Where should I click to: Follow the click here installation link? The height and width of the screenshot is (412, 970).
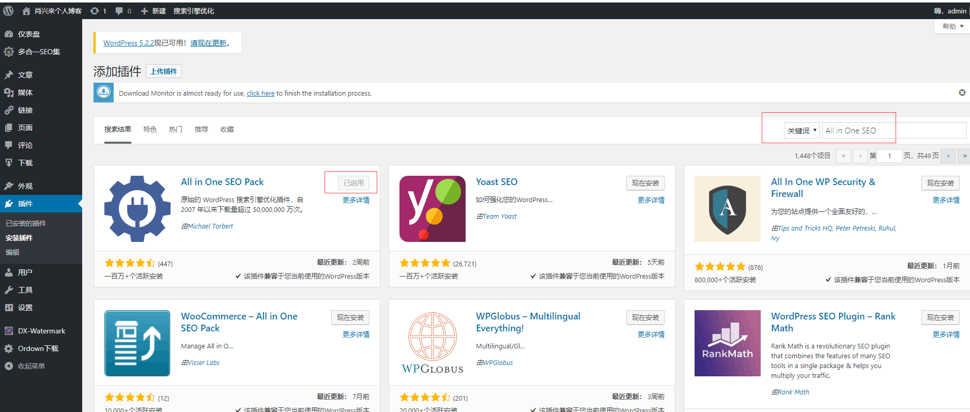(260, 93)
